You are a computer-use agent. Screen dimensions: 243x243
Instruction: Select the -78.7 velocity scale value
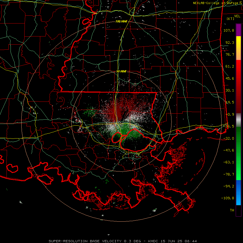(x=229, y=174)
